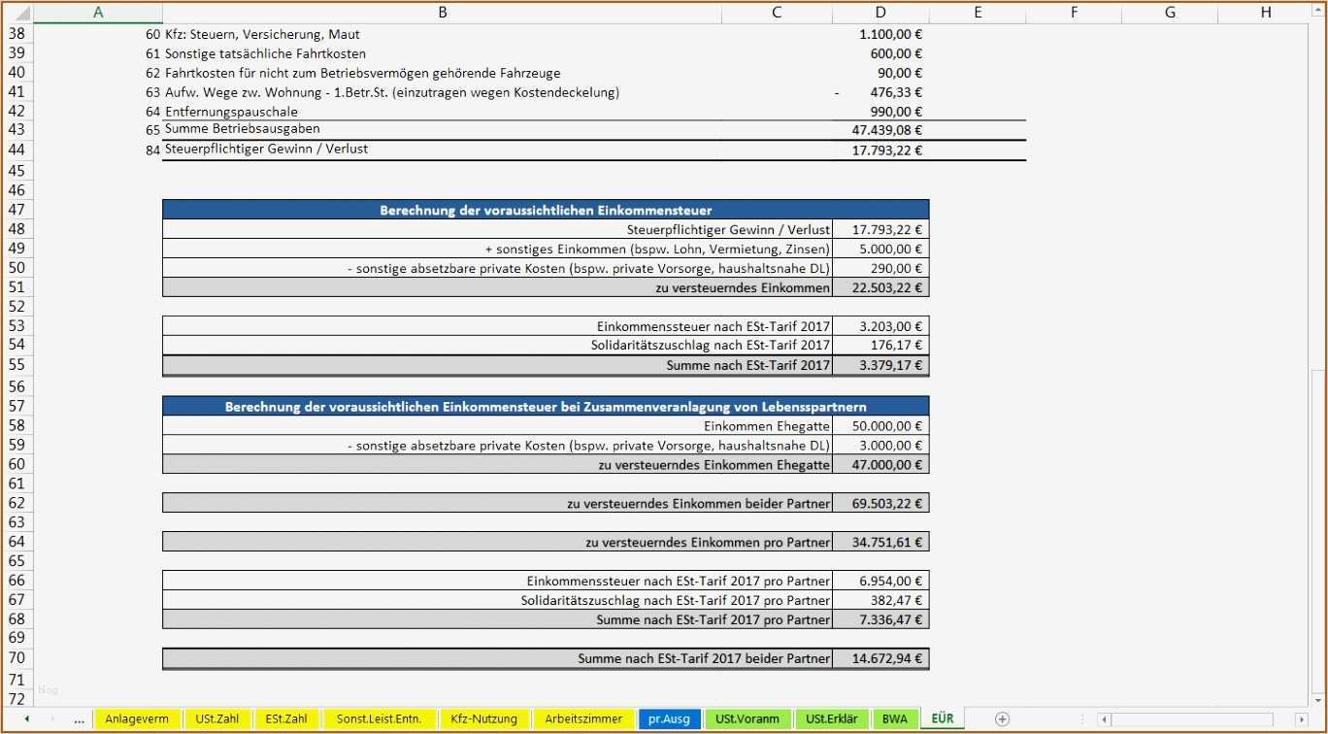Select the 17.793,22 € value in row 48
The height and width of the screenshot is (734, 1328).
pyautogui.click(x=880, y=229)
